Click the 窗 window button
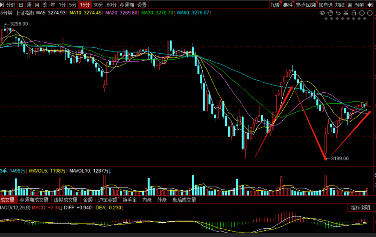376x237 pixels. (350, 5)
